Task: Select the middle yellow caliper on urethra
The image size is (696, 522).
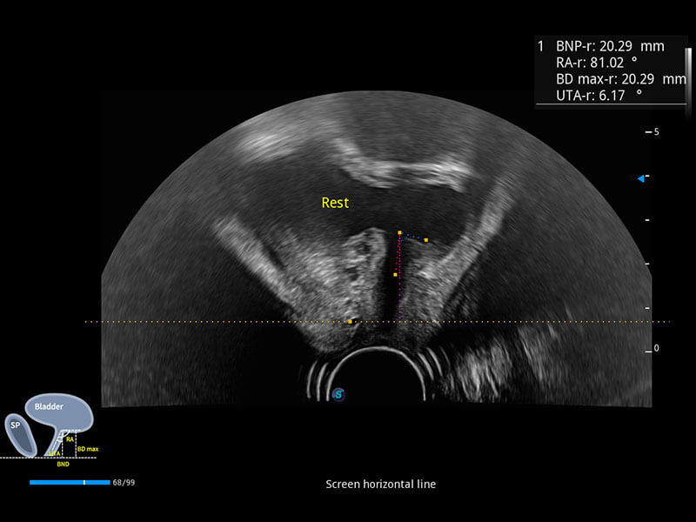Action: 395,275
